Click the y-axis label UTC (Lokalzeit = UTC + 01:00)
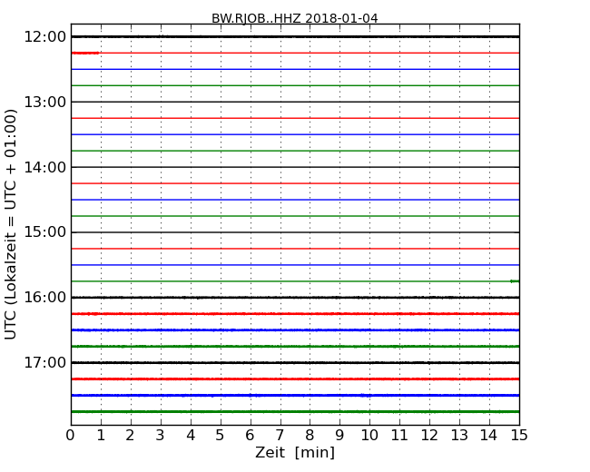This screenshot has height=472, width=590. click(11, 225)
